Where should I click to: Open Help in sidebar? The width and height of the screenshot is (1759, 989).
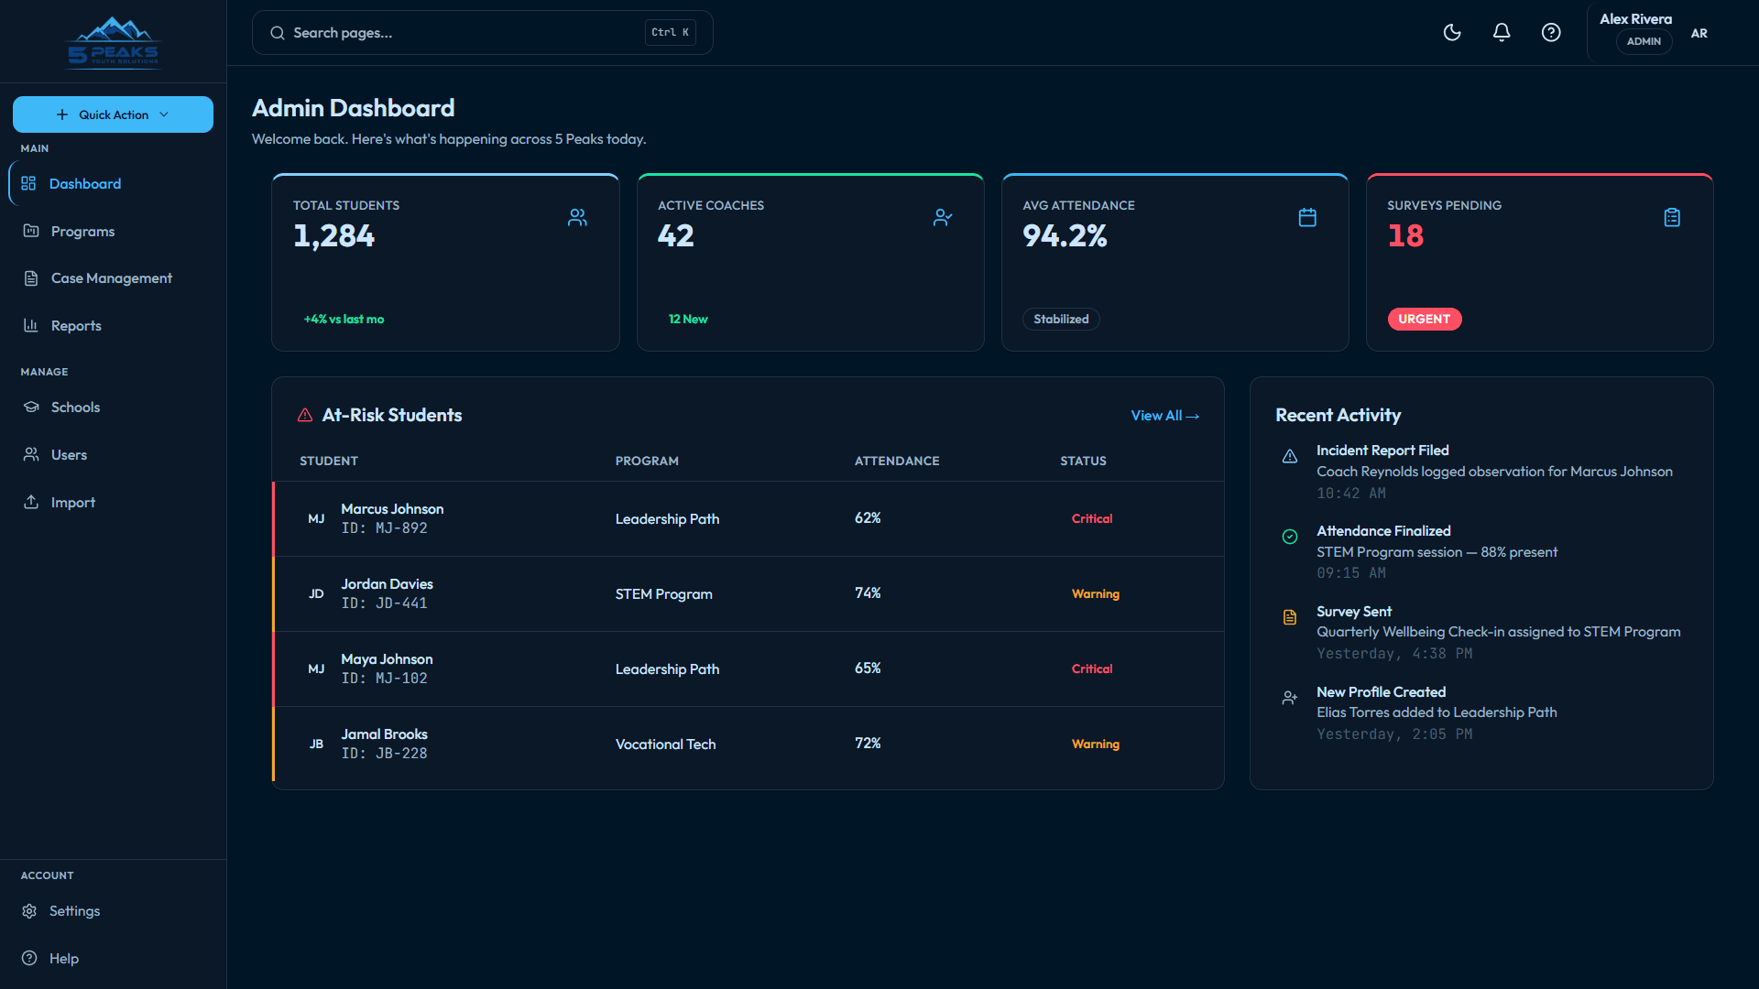[x=114, y=959]
